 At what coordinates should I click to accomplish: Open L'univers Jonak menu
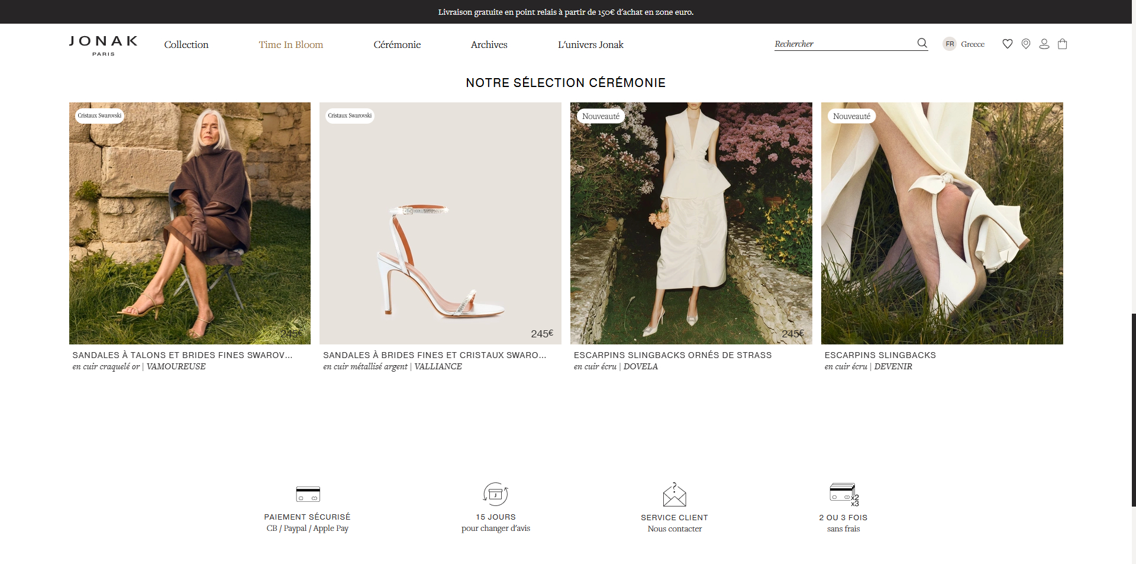click(590, 44)
